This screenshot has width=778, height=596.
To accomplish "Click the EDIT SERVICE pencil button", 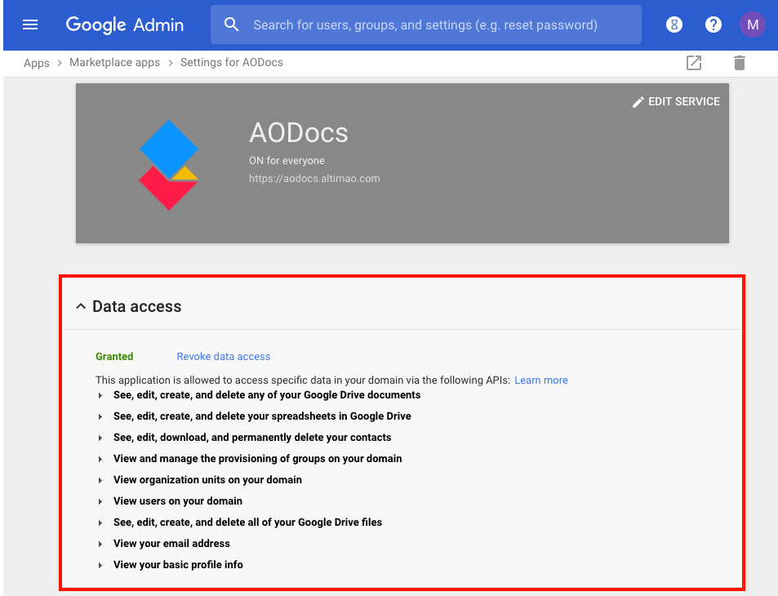I will click(676, 102).
